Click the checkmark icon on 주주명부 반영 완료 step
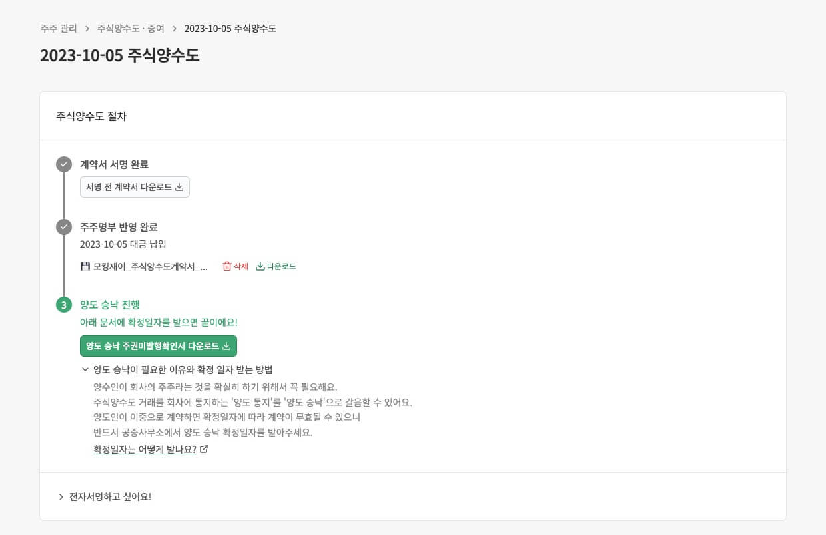 [64, 226]
